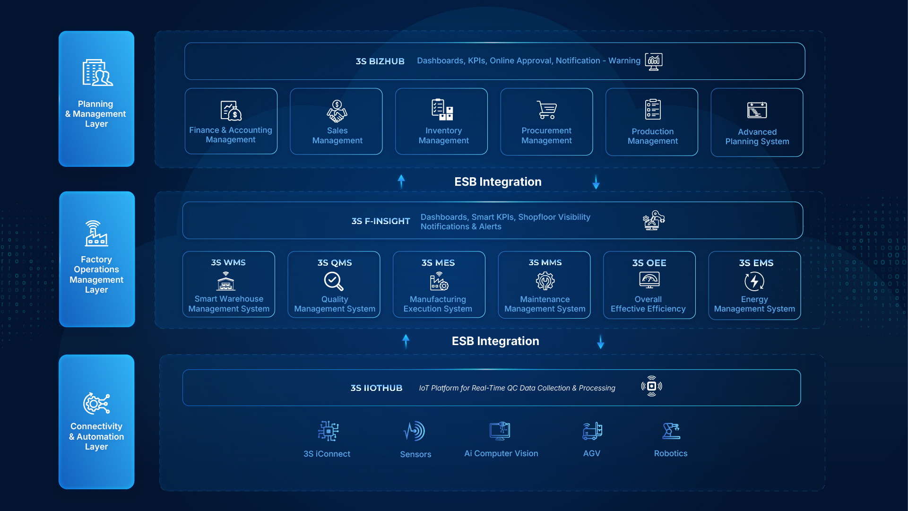908x511 pixels.
Task: Click the Planning & Management Layer building icon
Action: pyautogui.click(x=97, y=72)
